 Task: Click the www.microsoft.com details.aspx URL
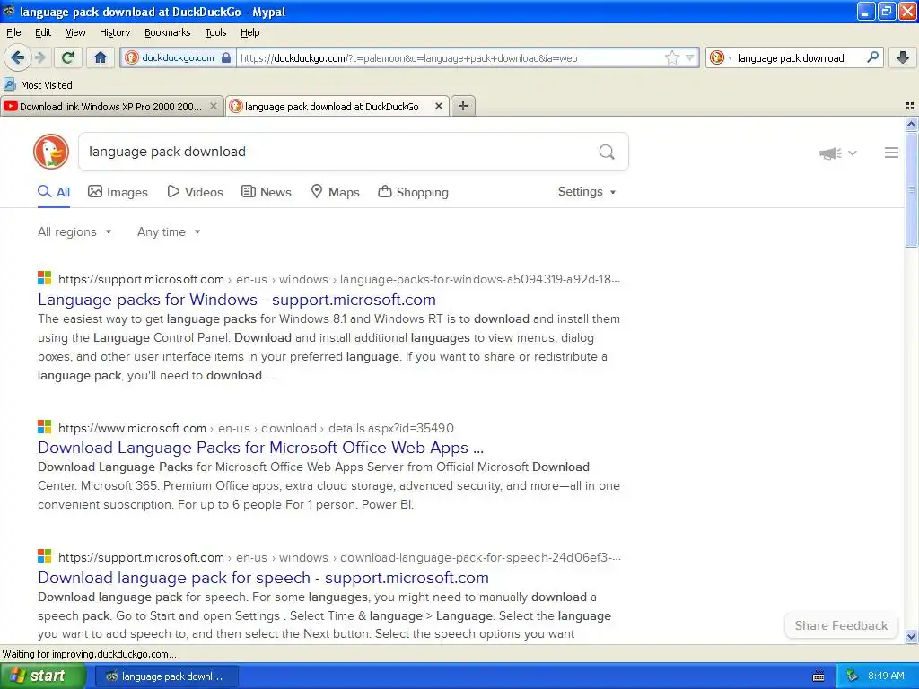[256, 428]
